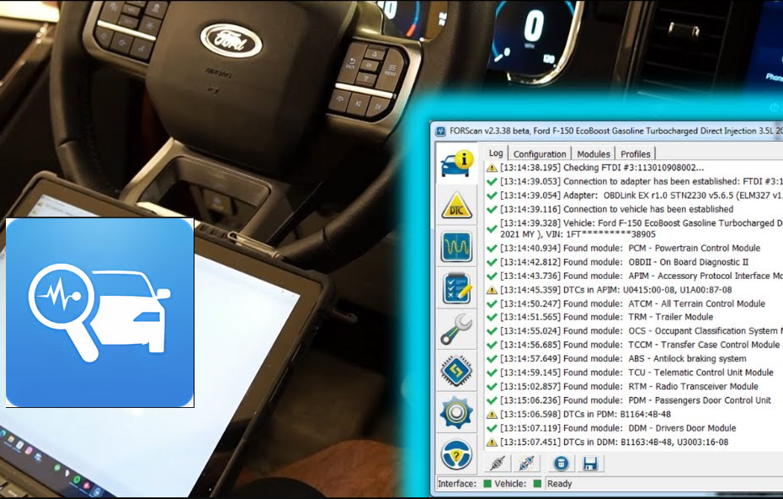The height and width of the screenshot is (499, 783).
Task: Click warning icon beside DTCs in APIM entry
Action: pos(492,290)
